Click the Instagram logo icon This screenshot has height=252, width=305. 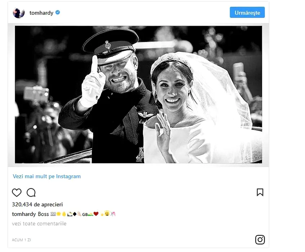260,239
